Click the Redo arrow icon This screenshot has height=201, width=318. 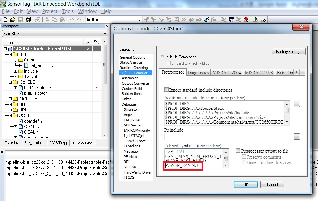[x=79, y=20]
